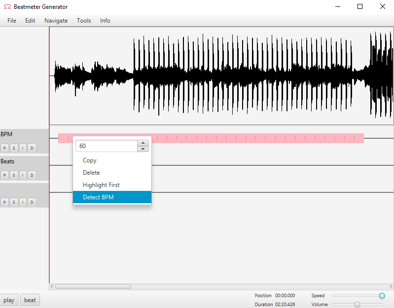Choose Delete from the context menu
Screen dimensions: 394x308
(x=112, y=173)
